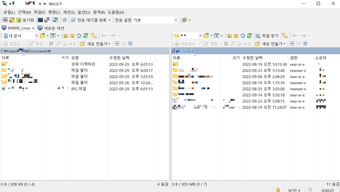Viewport: 340px width, 192px height.
Task: Go to home directory in local panel
Action: click(x=79, y=36)
